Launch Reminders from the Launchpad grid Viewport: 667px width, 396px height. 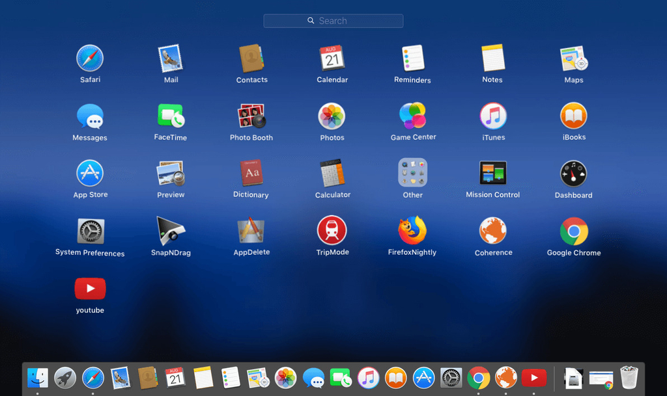412,58
